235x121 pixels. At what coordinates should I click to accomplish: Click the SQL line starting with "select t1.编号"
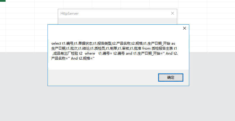pos(113,44)
